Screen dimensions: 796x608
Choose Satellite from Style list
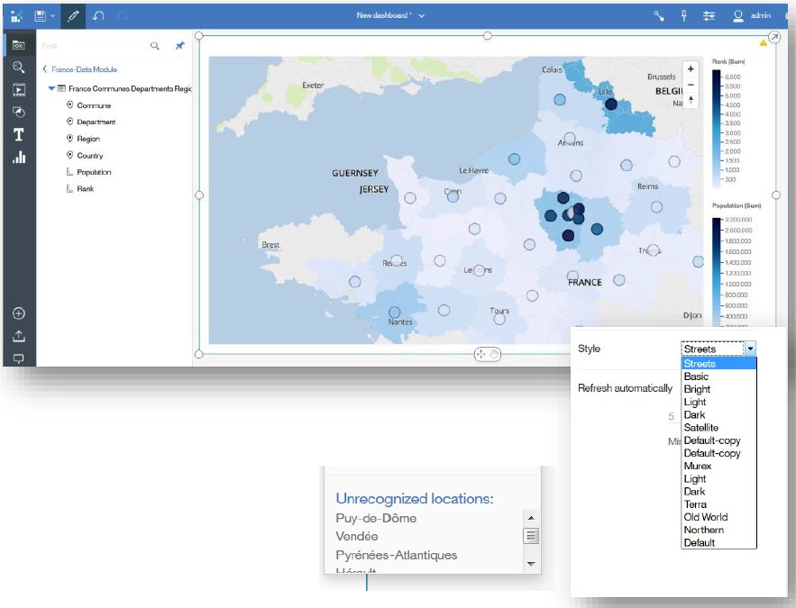point(718,428)
